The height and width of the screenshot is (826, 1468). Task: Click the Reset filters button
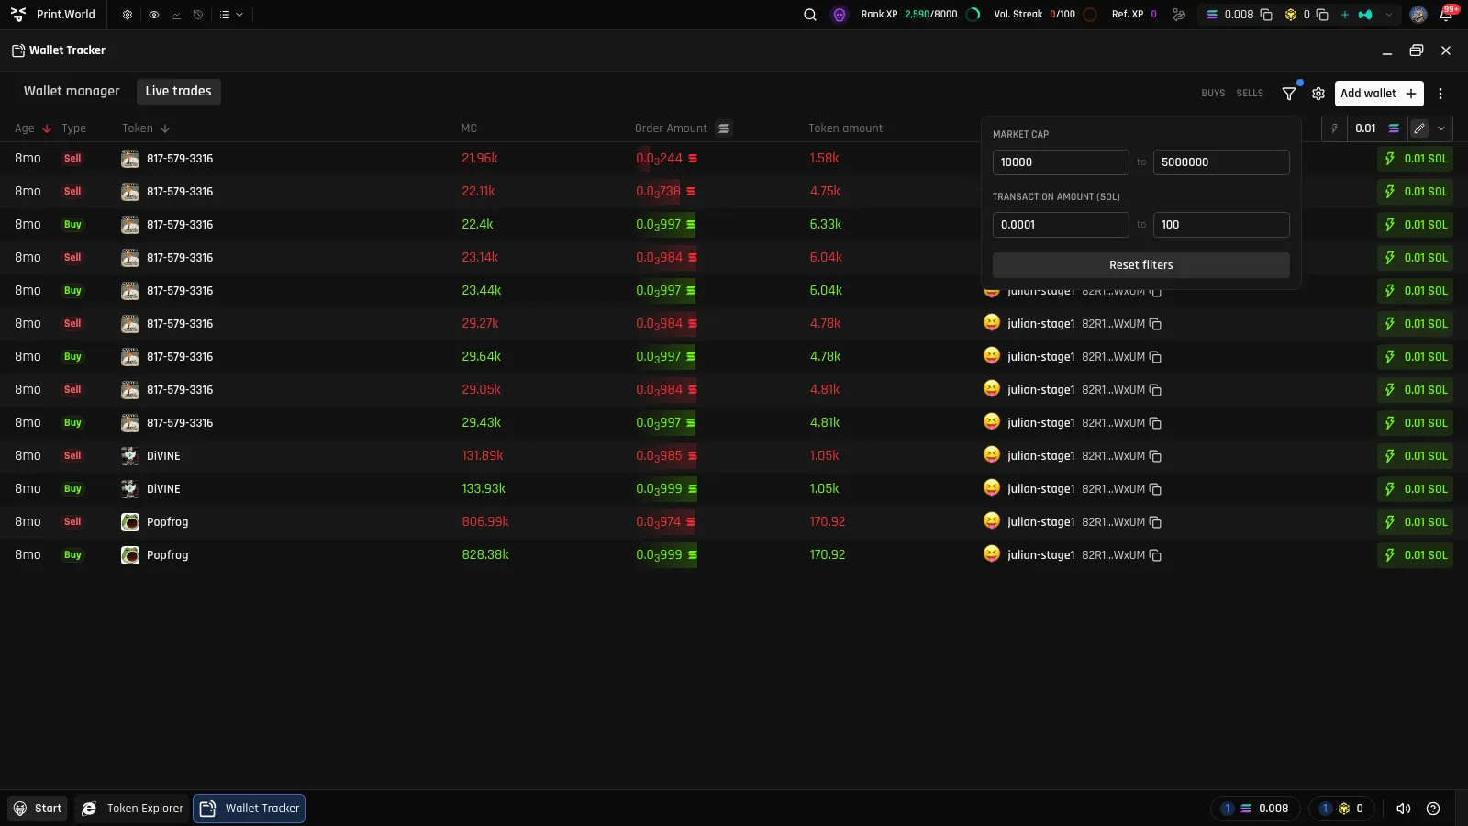coord(1141,265)
